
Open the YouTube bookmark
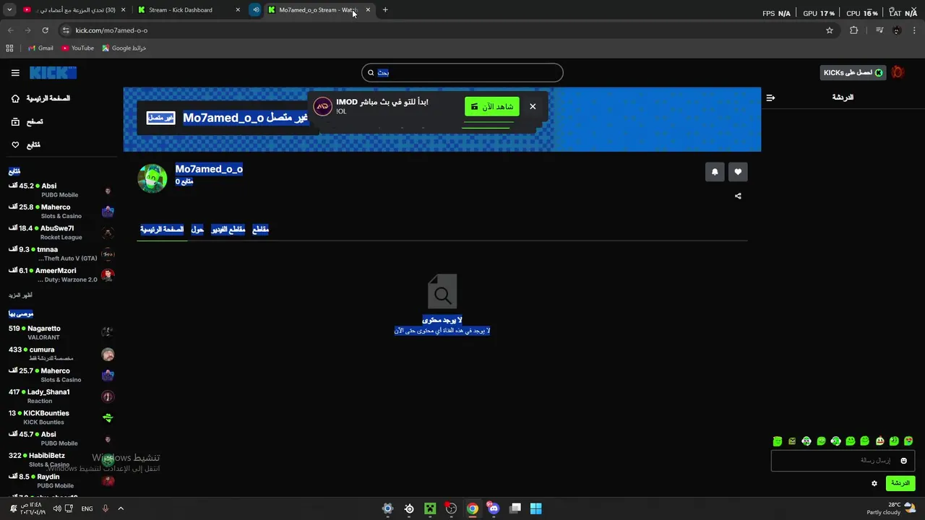coord(78,48)
